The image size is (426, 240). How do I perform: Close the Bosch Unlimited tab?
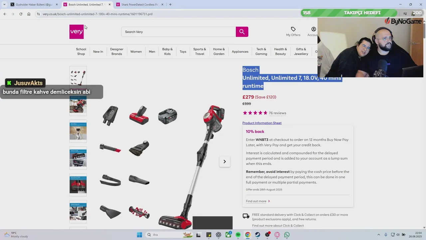109,5
